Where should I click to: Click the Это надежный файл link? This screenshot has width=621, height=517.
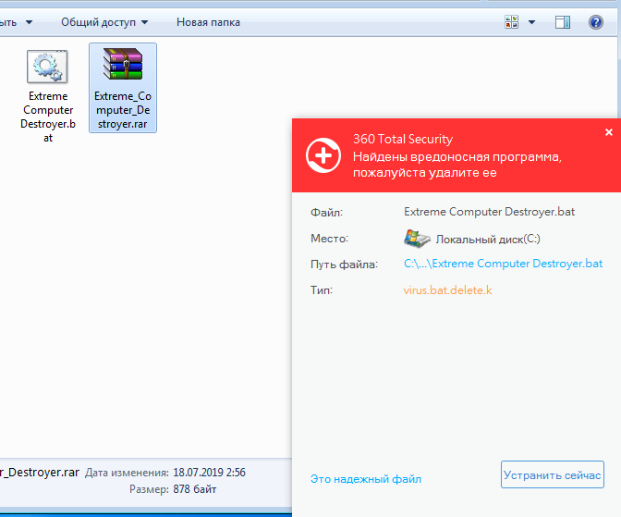click(x=366, y=479)
